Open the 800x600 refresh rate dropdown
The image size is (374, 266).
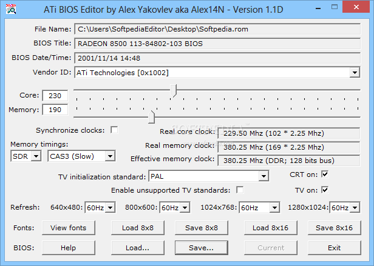click(x=185, y=208)
